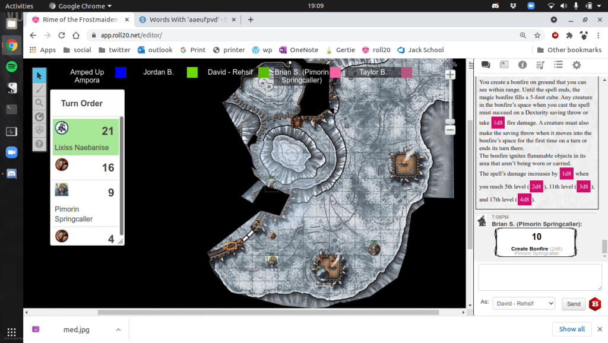Activate the magnifier Zoom tool
Screen dimensions: 608x343
39,103
